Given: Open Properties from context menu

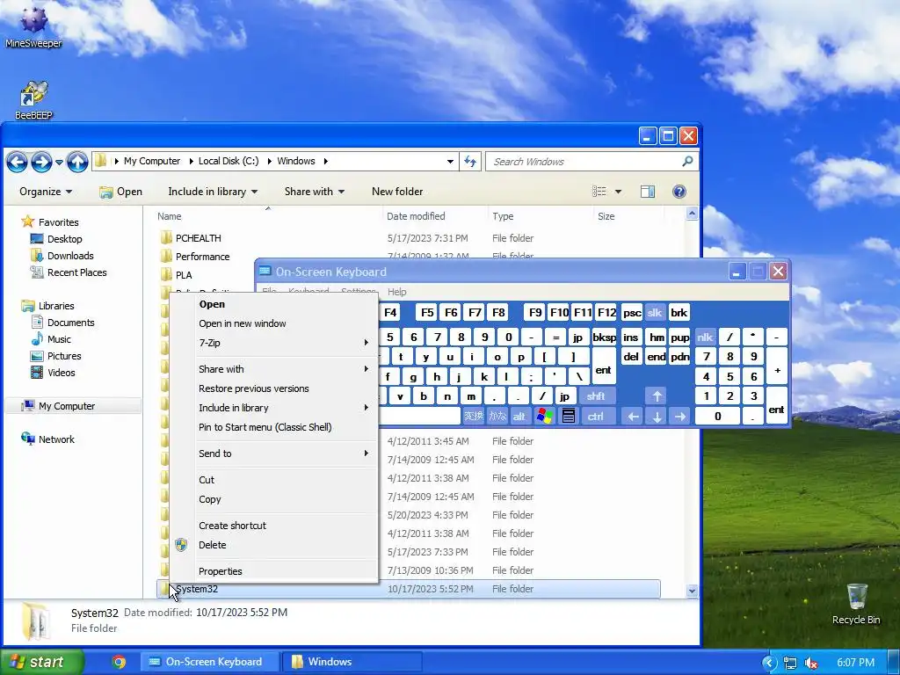Looking at the screenshot, I should tap(274, 571).
